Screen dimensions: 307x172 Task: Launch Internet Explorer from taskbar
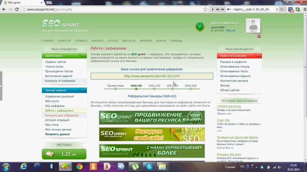pyautogui.click(x=24, y=167)
